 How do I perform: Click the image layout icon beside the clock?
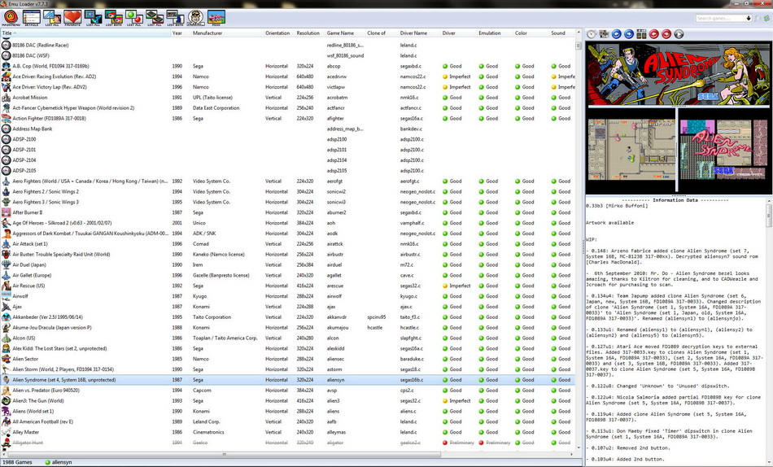[604, 34]
